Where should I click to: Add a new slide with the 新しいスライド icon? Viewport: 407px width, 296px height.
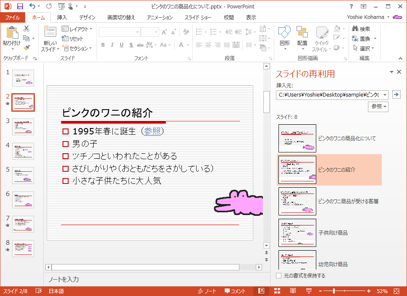[x=50, y=31]
